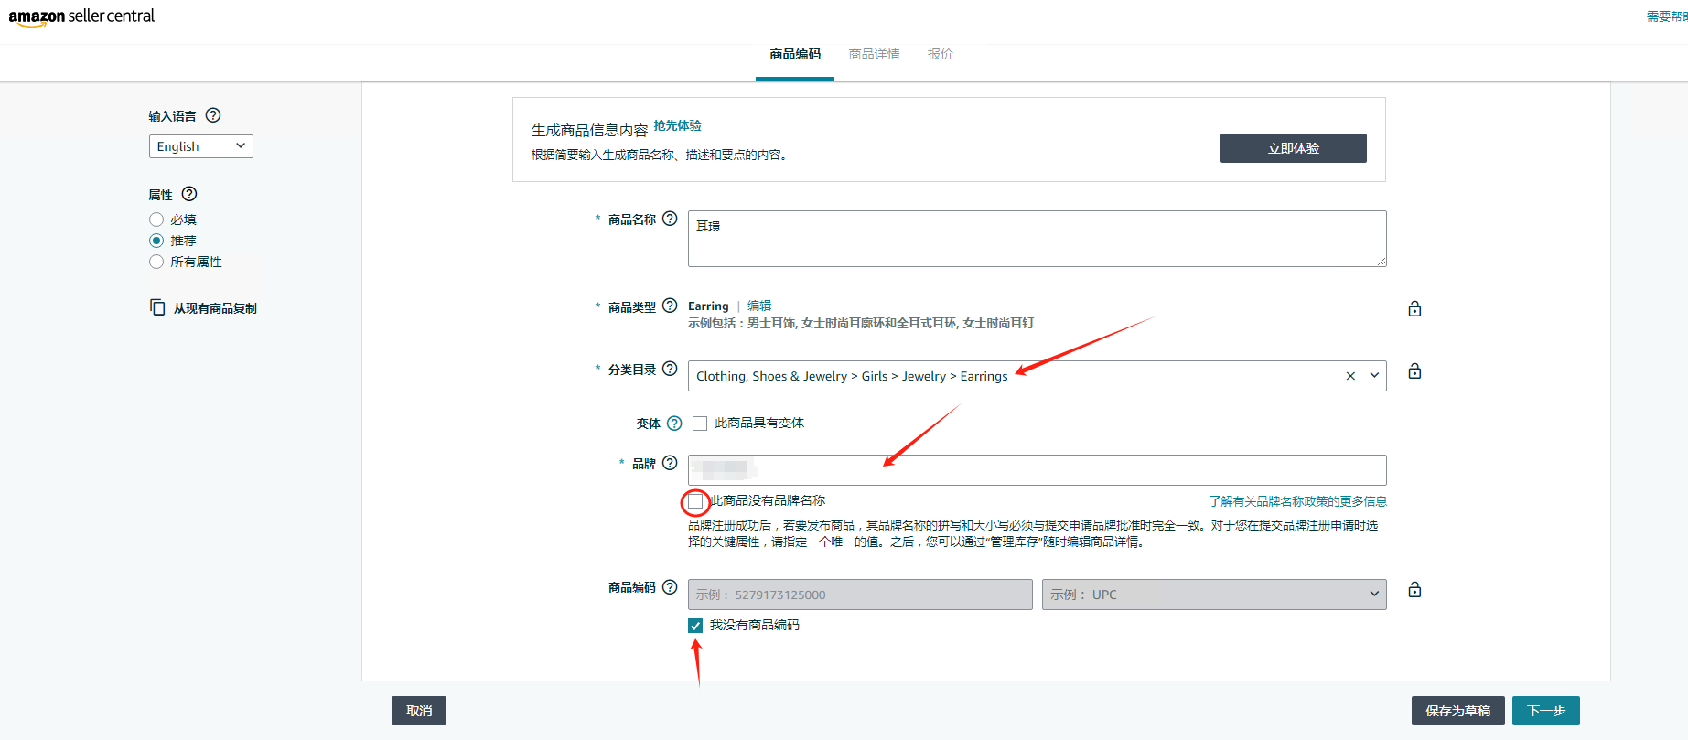Select the 推荐 attribute radio button
The height and width of the screenshot is (740, 1688).
156,241
